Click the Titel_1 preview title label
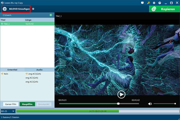180x120 pixels. [x=58, y=16]
